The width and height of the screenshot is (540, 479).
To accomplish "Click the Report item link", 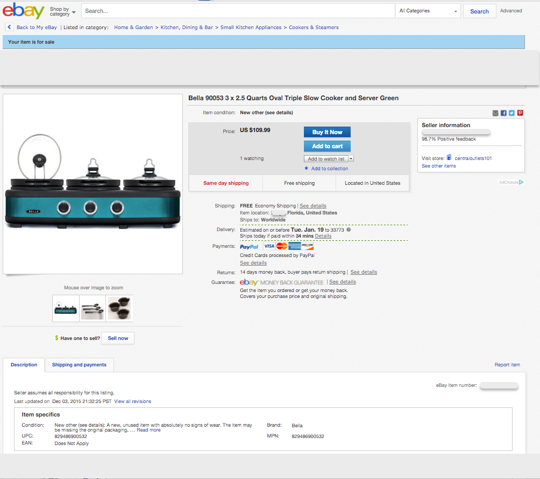I will click(507, 365).
